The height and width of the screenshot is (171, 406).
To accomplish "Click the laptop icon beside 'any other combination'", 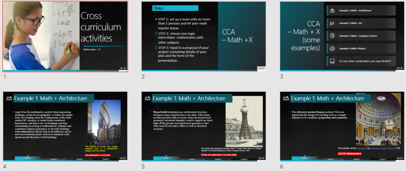I will pos(332,61).
